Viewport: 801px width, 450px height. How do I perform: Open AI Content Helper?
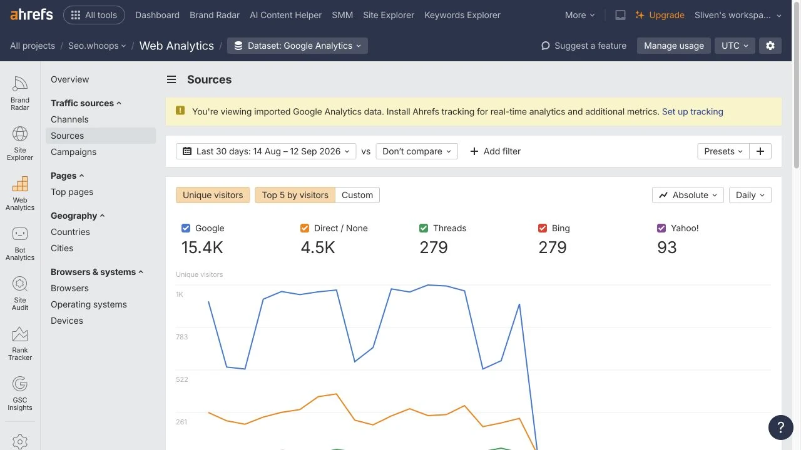click(x=285, y=15)
